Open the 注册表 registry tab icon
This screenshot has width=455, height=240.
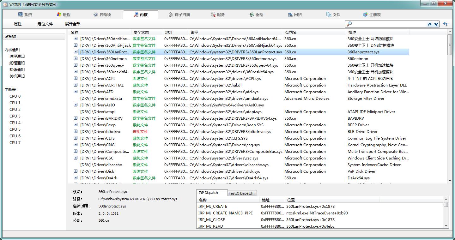click(x=365, y=15)
